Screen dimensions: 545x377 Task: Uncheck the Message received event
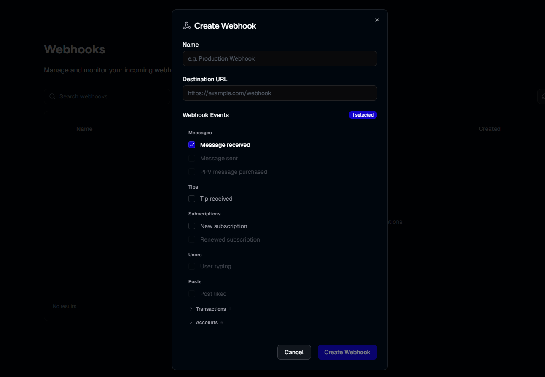point(192,145)
